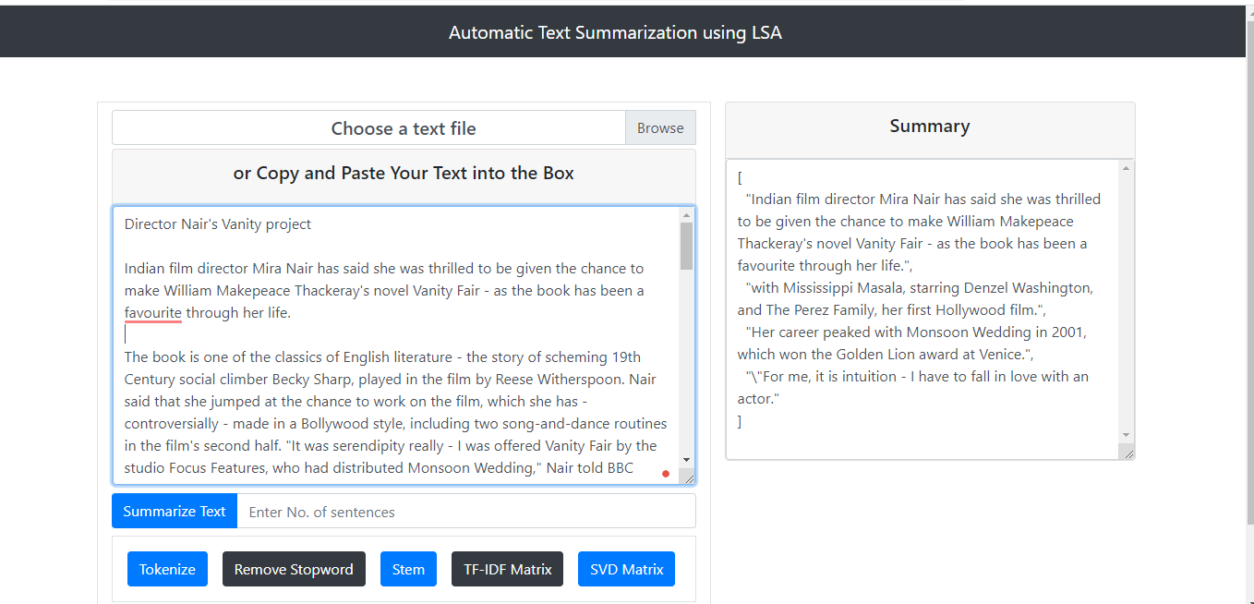The image size is (1254, 604).
Task: Click the page title Automatic Text Summarization
Action: click(x=615, y=32)
